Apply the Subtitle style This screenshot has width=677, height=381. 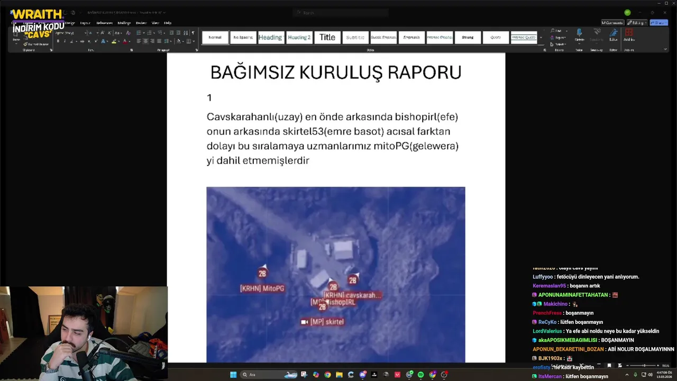click(355, 37)
